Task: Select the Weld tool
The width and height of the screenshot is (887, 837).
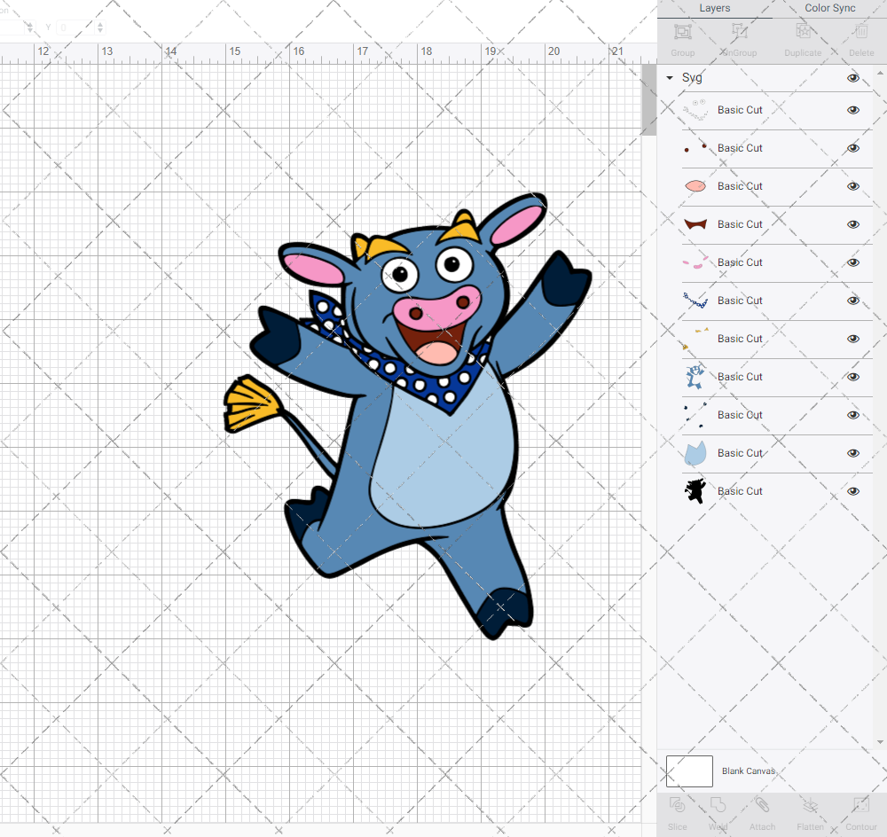Action: coord(718,805)
